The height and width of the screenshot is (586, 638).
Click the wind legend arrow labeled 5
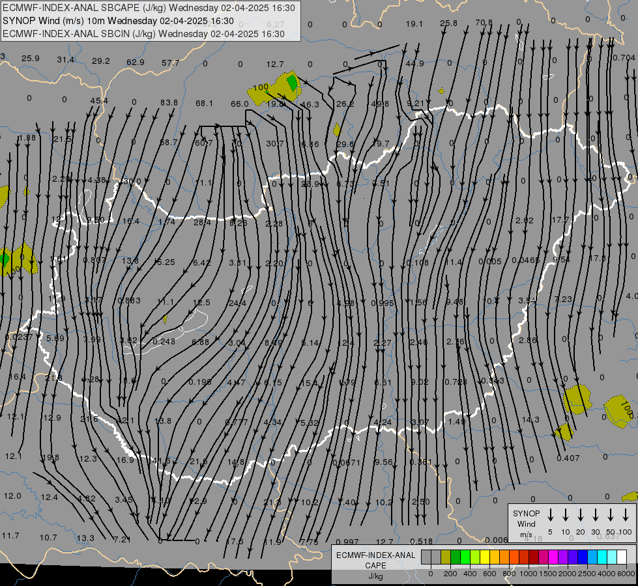pyautogui.click(x=550, y=515)
